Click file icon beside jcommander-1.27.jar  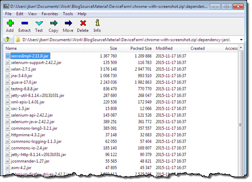(x=7, y=161)
